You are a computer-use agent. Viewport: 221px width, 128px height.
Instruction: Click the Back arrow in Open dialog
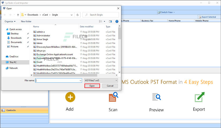[5, 15]
